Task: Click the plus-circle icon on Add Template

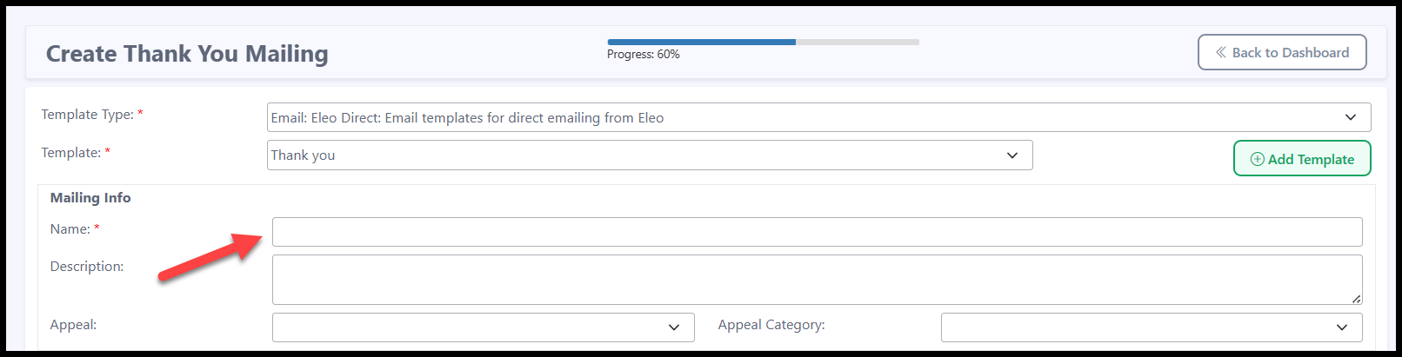Action: pos(1257,159)
